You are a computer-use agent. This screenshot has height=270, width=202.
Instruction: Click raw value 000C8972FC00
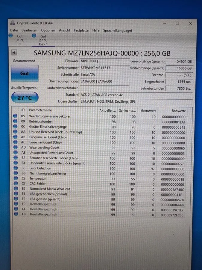172,215
